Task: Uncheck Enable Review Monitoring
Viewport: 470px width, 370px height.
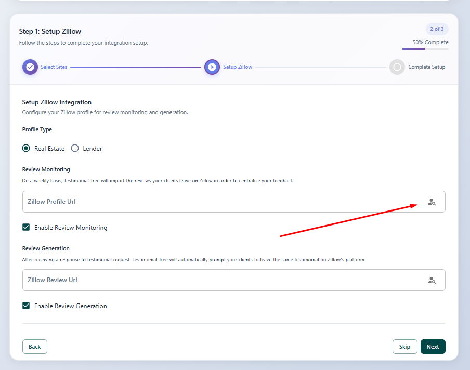Action: point(26,227)
